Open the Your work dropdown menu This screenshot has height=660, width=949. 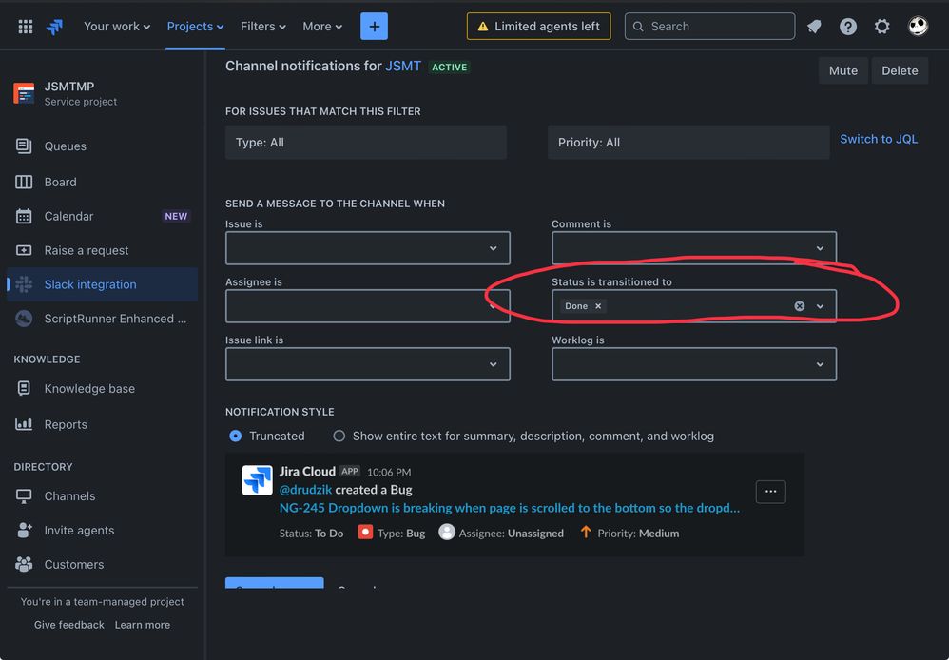click(117, 26)
